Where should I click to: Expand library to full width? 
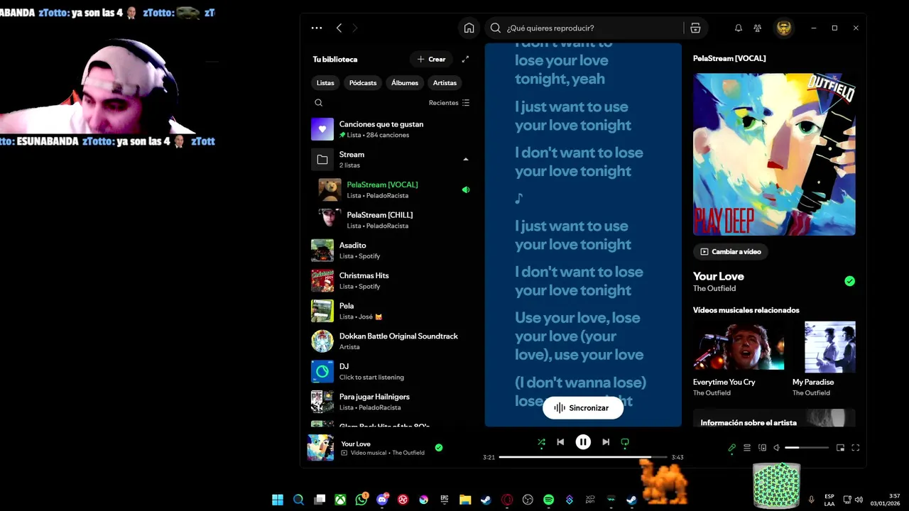click(x=465, y=60)
